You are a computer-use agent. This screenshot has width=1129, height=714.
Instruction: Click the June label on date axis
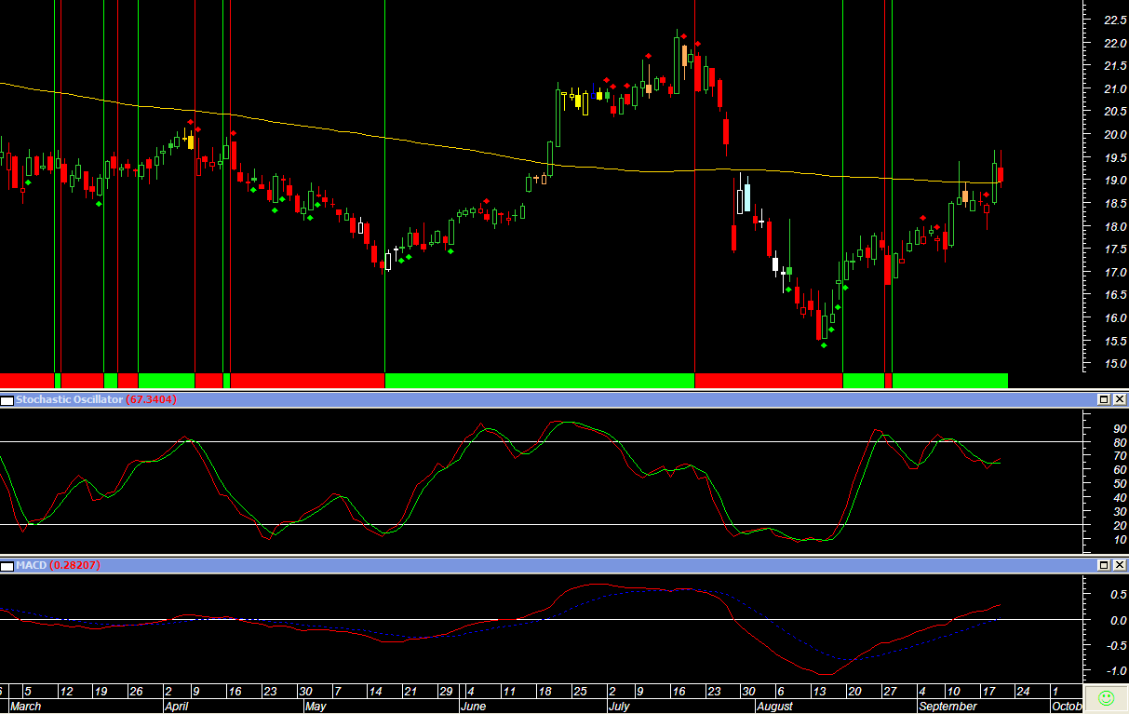tap(474, 707)
